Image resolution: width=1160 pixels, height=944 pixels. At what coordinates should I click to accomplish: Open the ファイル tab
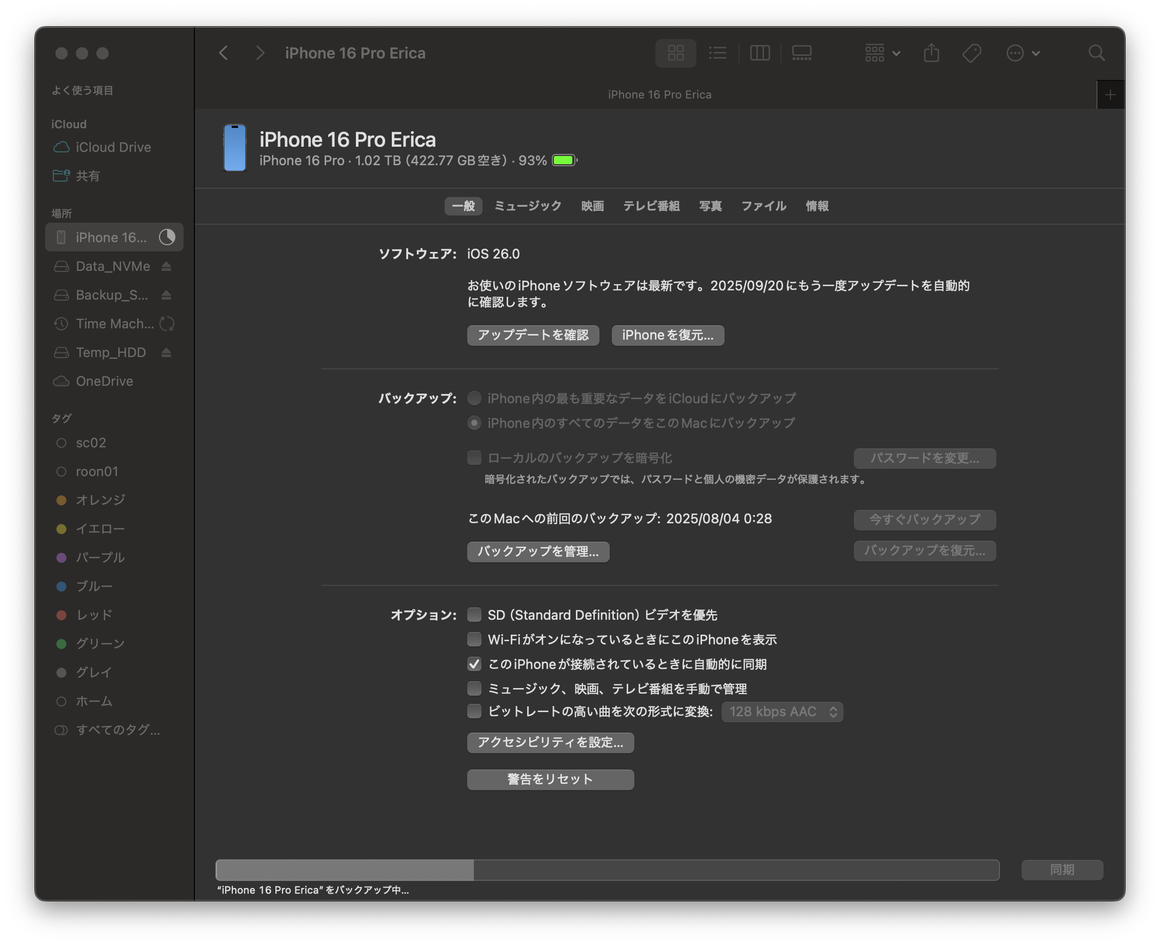tap(763, 206)
